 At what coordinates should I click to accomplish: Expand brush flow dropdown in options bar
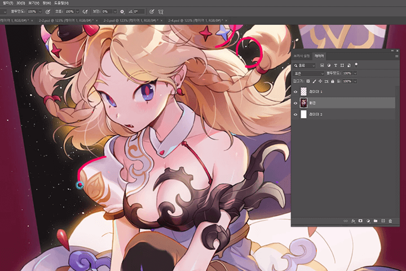point(77,12)
